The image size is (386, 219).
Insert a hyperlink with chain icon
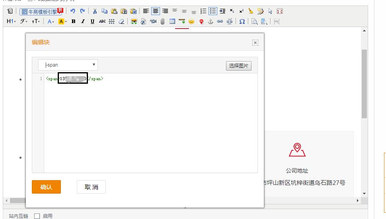(220, 21)
